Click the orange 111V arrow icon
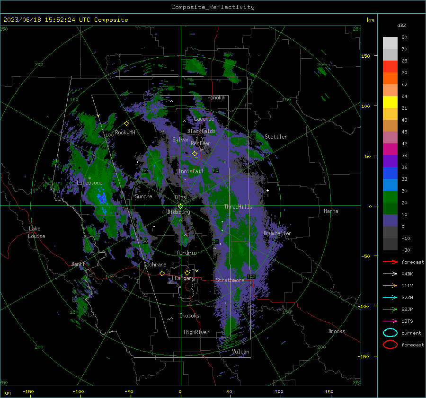 pos(390,285)
